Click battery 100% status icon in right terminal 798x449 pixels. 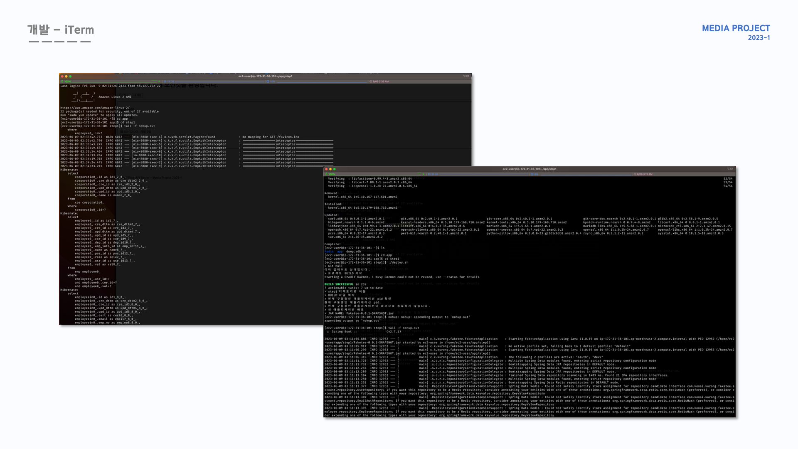pyautogui.click(x=331, y=174)
